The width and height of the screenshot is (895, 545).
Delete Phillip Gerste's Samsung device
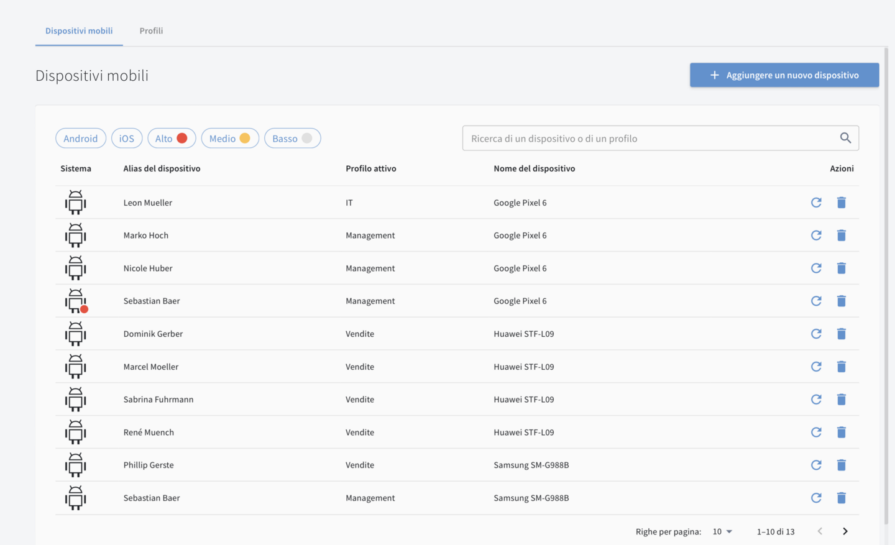click(x=841, y=465)
